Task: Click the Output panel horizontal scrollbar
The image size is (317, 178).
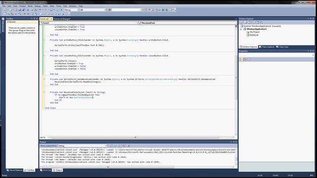Action: (x=108, y=167)
